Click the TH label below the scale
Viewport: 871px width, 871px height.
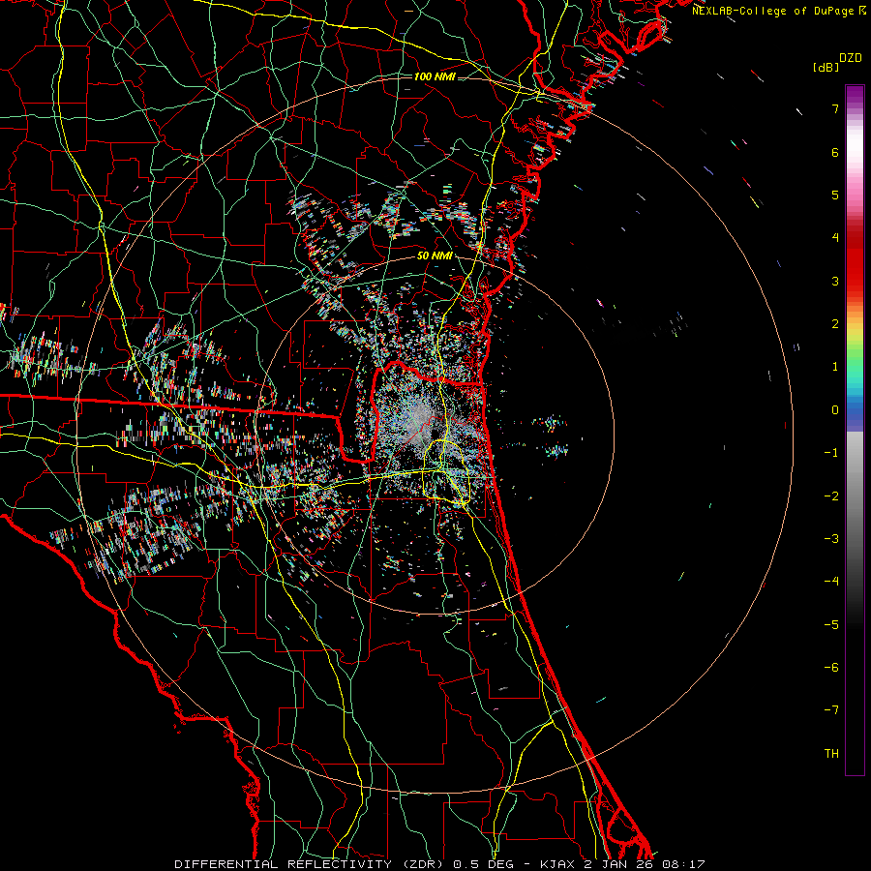[830, 753]
